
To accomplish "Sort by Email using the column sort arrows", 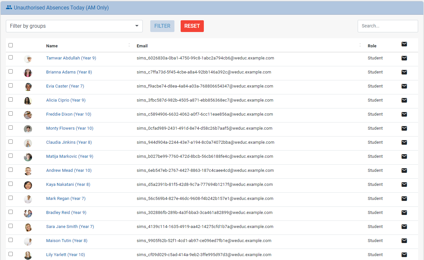I will (x=360, y=45).
